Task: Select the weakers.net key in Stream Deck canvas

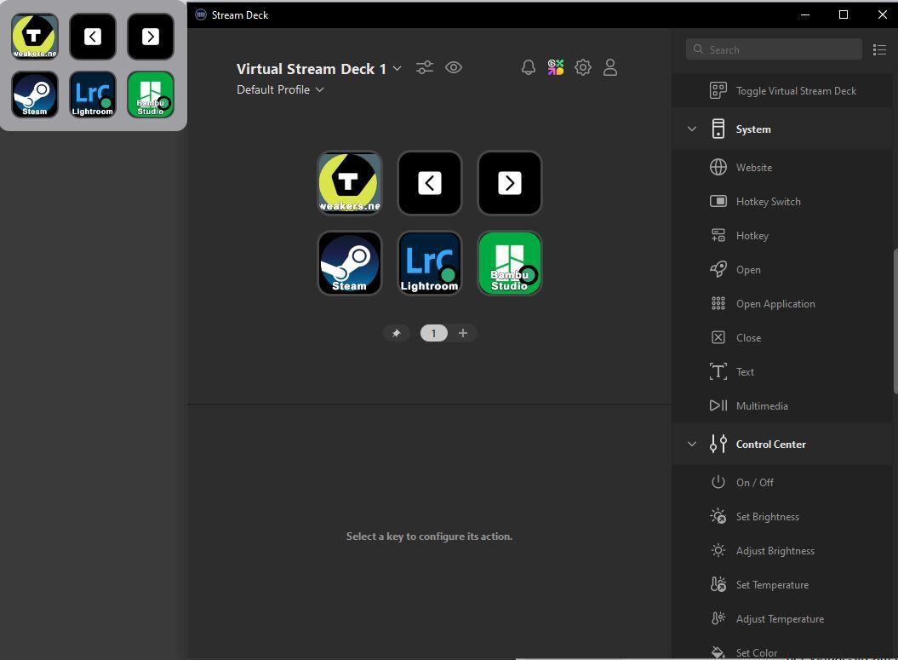Action: point(349,183)
